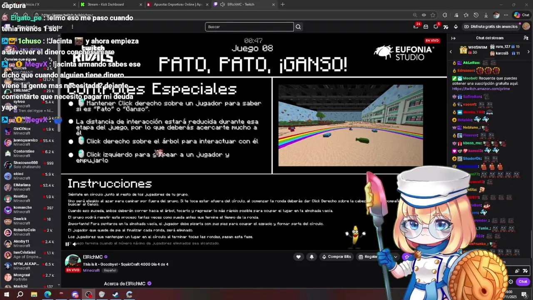Open whispers icon with badge 5
This screenshot has width=533, height=300.
click(436, 26)
